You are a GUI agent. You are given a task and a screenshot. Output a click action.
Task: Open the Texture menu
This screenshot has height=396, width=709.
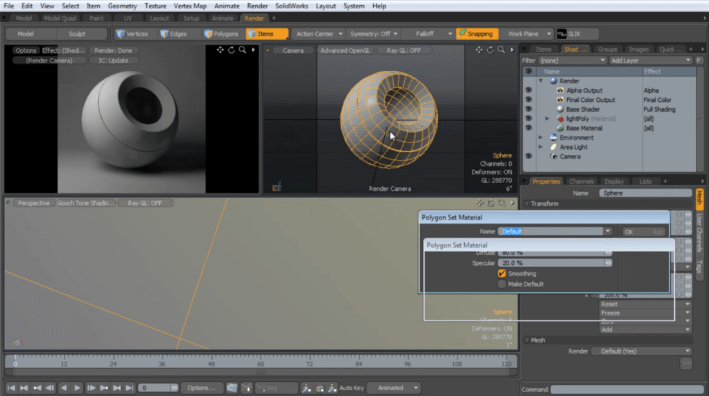pos(155,6)
